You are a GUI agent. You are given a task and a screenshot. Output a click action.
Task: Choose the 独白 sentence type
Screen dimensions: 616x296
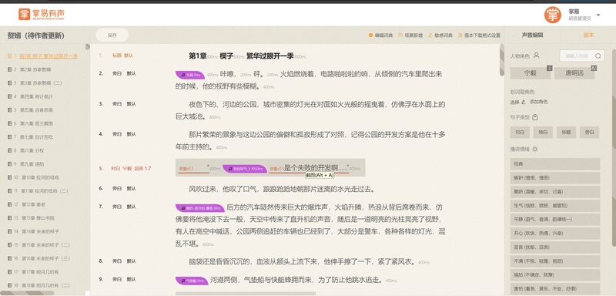point(544,133)
